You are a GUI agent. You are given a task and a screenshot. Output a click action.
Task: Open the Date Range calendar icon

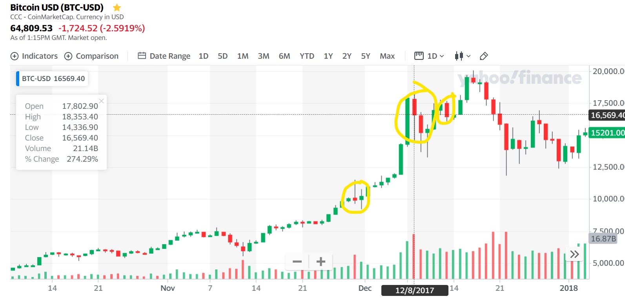pos(142,56)
